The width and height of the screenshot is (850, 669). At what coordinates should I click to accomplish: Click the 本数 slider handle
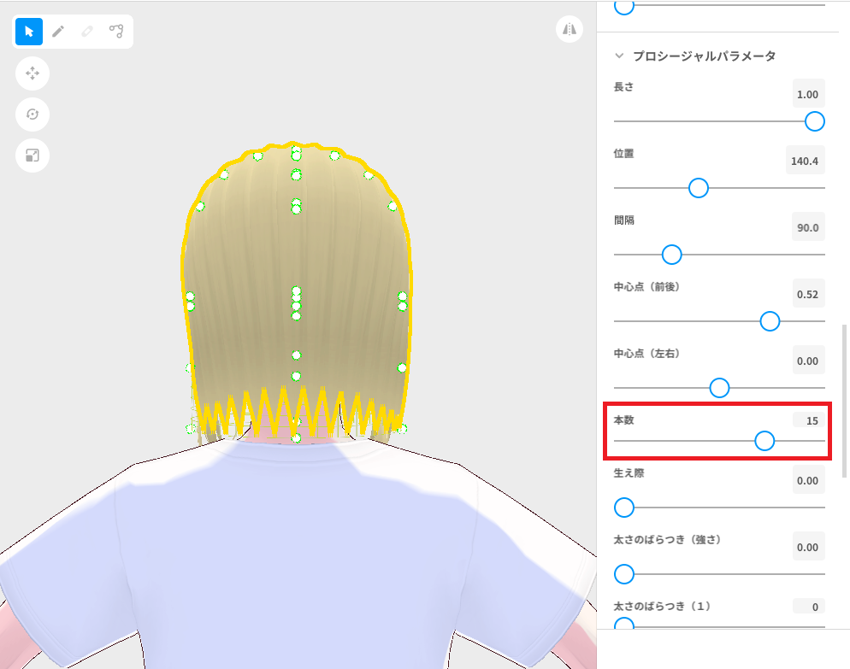764,441
